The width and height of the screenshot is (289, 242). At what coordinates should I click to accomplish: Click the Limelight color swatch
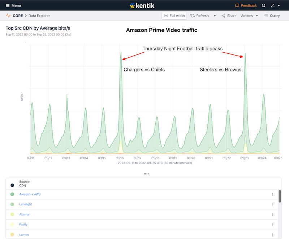12,204
